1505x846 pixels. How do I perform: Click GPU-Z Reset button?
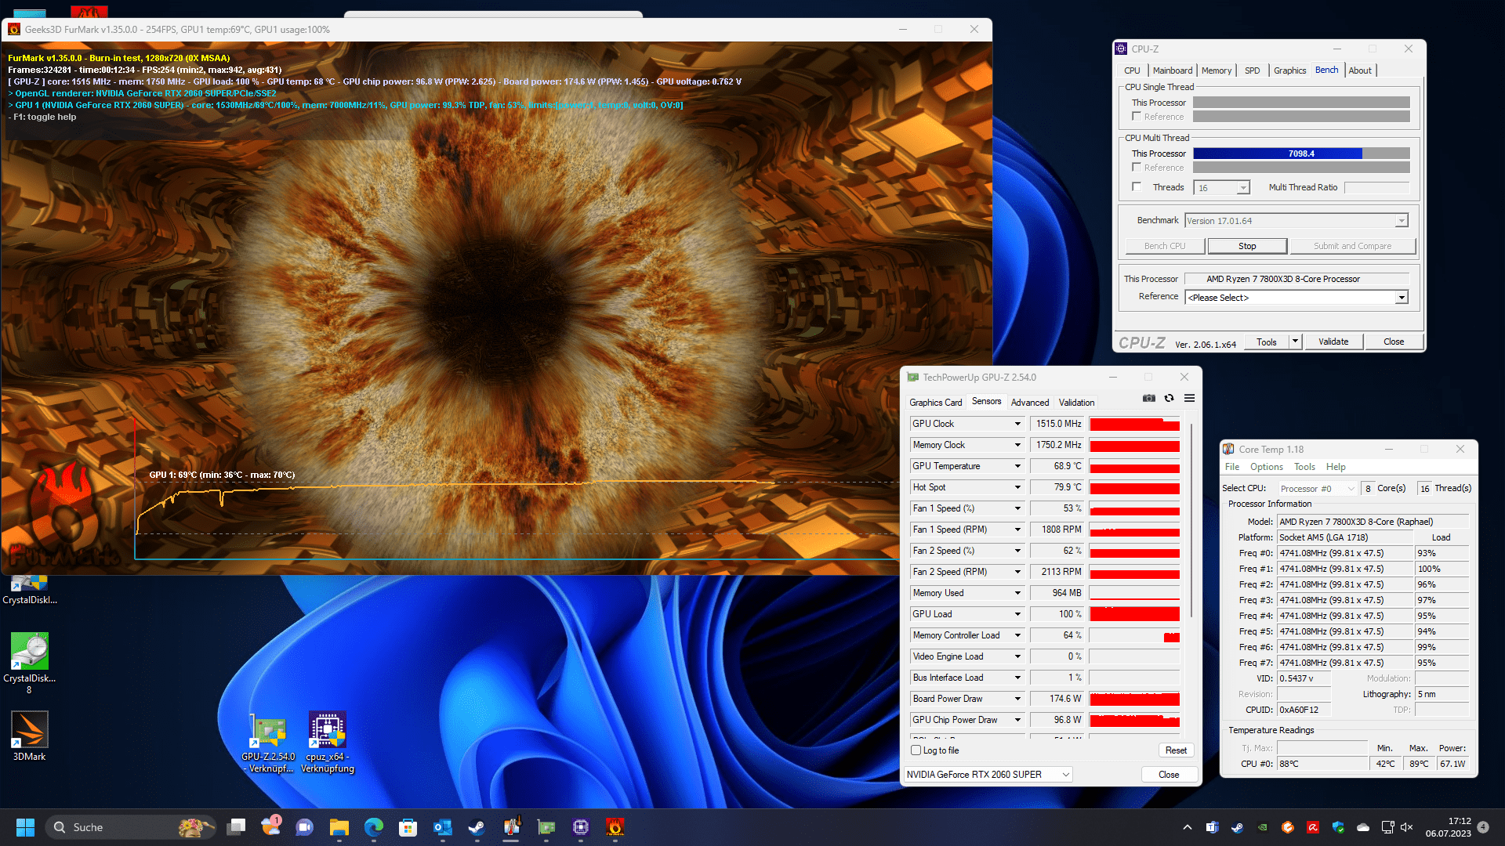[x=1176, y=750]
